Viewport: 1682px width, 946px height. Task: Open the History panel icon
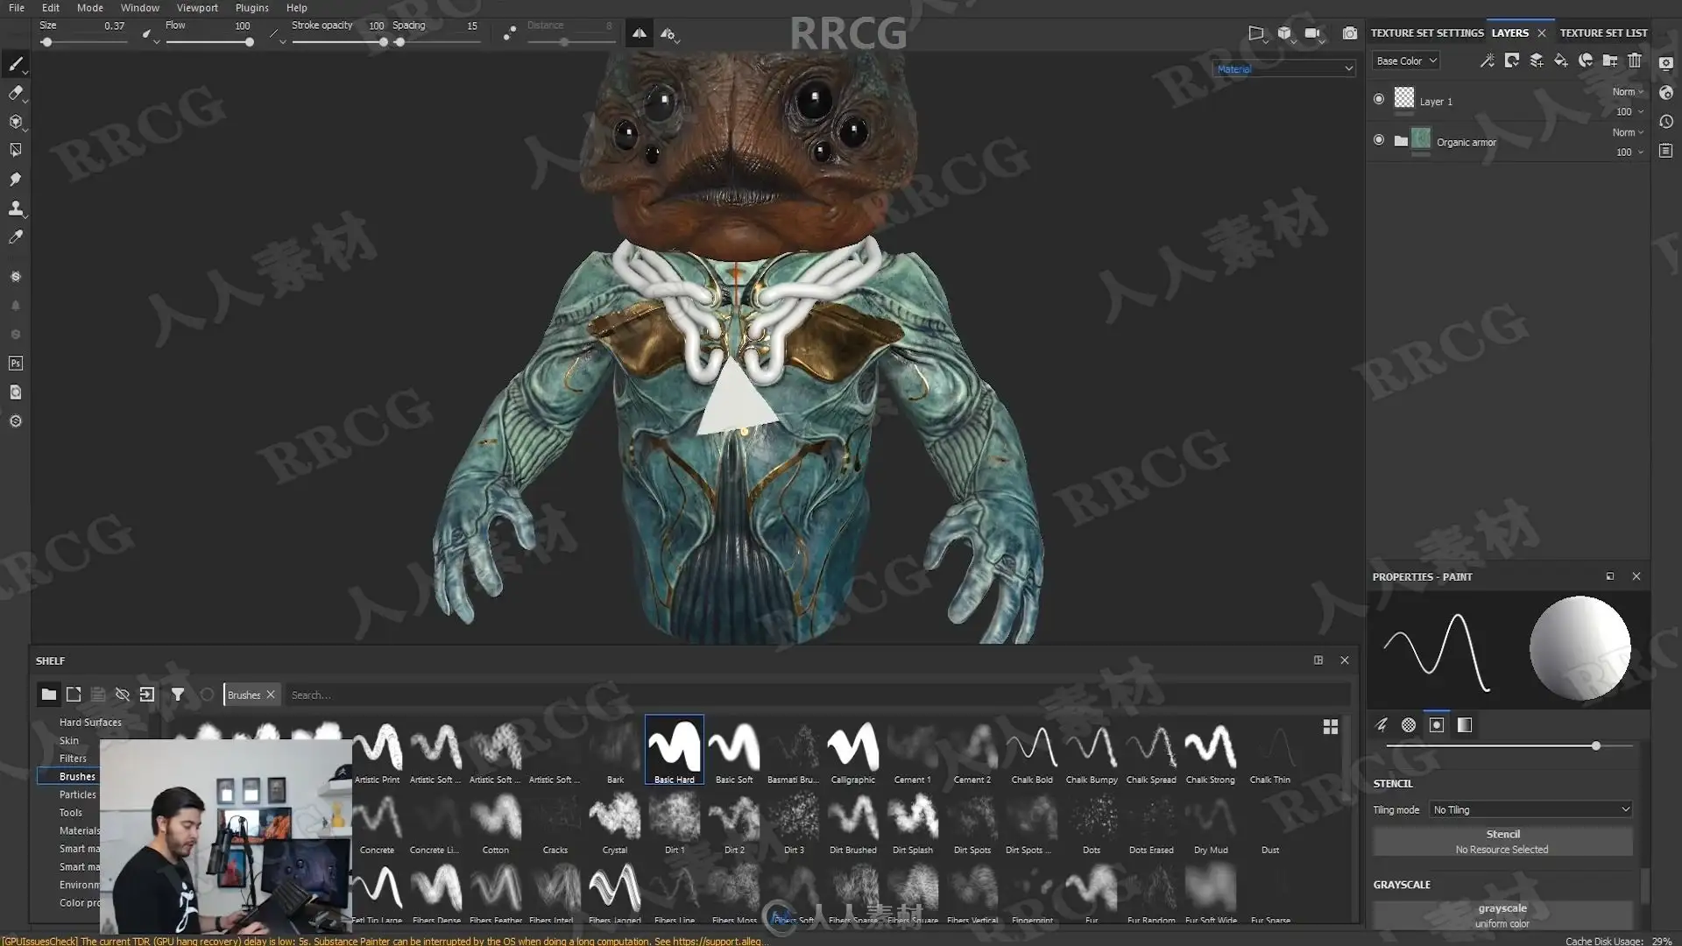pyautogui.click(x=1666, y=122)
